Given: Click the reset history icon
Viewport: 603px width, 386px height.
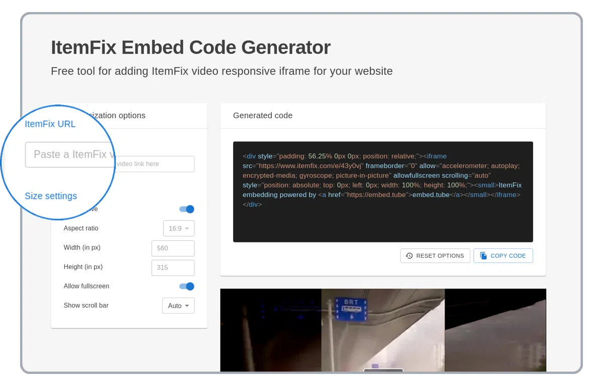Looking at the screenshot, I should [409, 256].
